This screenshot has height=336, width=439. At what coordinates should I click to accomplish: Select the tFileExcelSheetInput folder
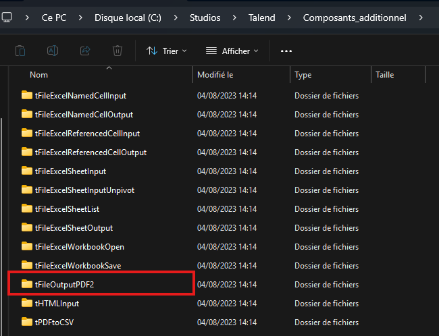point(70,171)
